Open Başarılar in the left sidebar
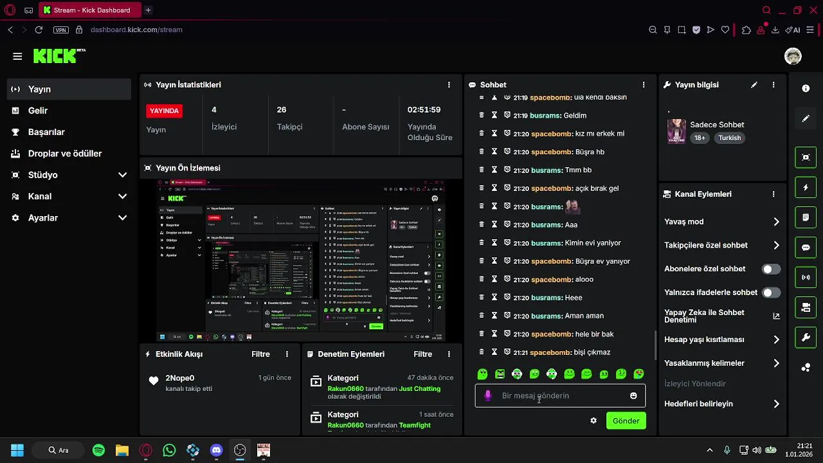823x463 pixels. (69, 132)
